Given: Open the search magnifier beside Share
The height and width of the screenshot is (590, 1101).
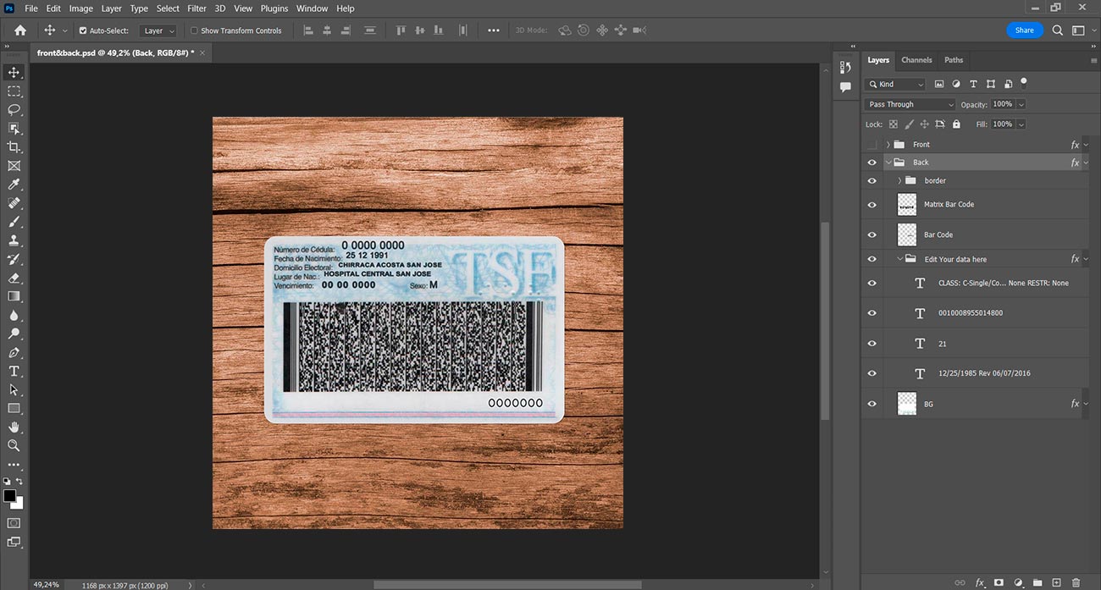Looking at the screenshot, I should click(1058, 30).
